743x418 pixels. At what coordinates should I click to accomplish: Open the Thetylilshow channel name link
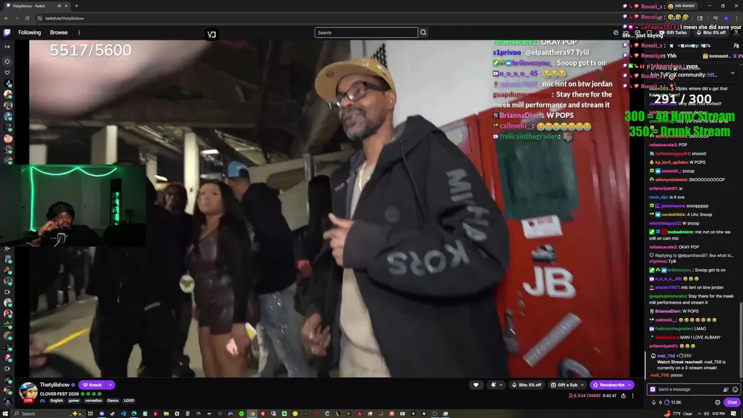click(x=55, y=385)
